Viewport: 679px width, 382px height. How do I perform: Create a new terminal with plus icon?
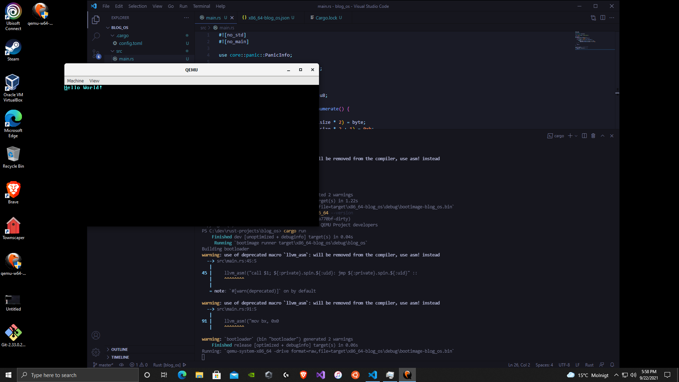point(570,136)
